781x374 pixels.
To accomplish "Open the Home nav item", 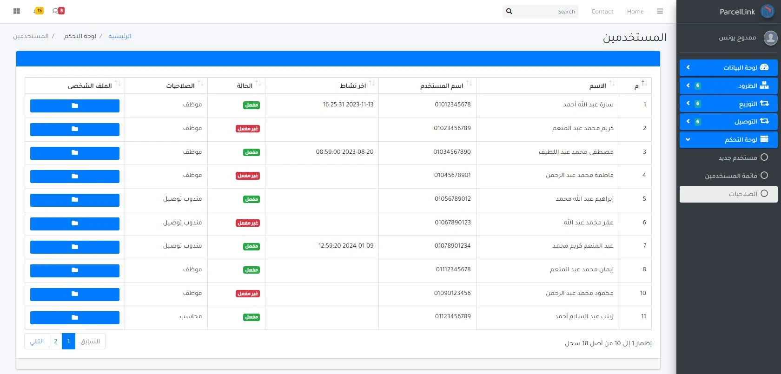I will click(x=635, y=12).
